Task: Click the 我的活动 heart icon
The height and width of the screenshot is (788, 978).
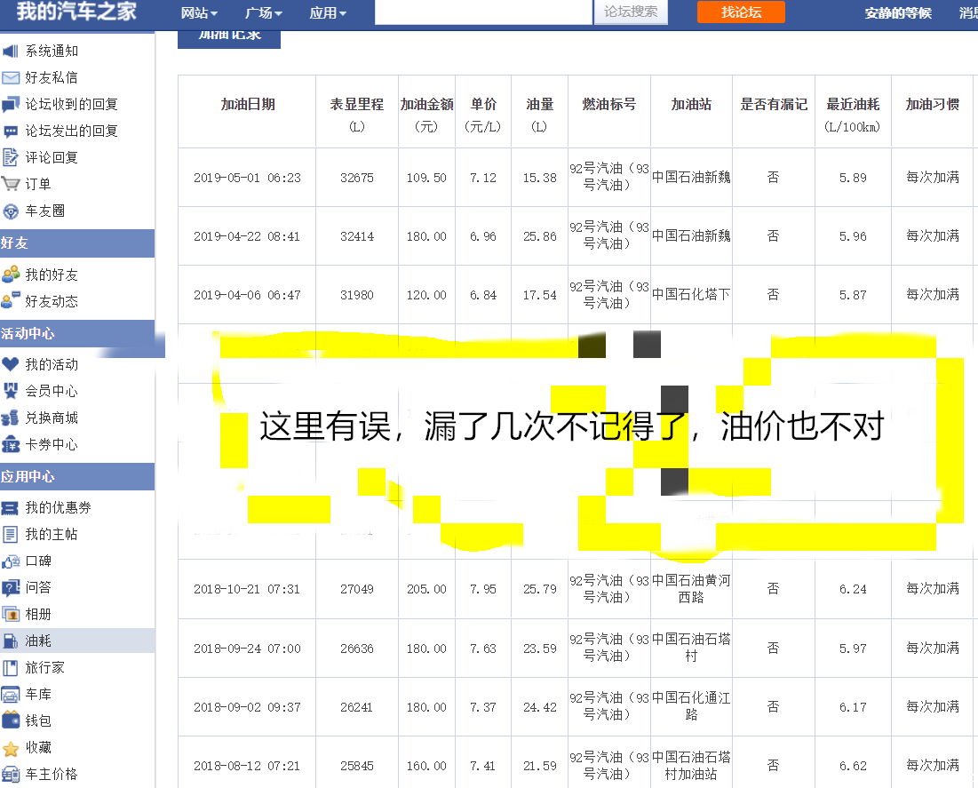Action: tap(11, 364)
